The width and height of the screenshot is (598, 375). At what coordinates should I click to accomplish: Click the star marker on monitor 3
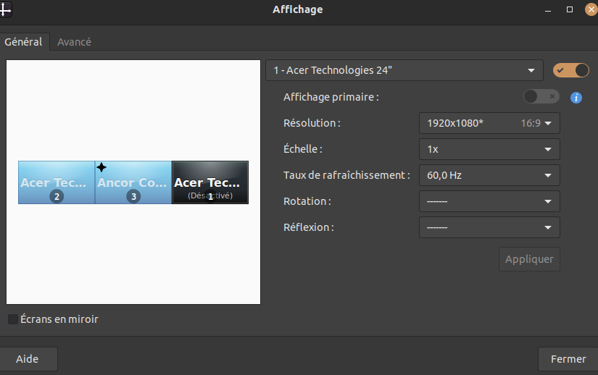[101, 167]
